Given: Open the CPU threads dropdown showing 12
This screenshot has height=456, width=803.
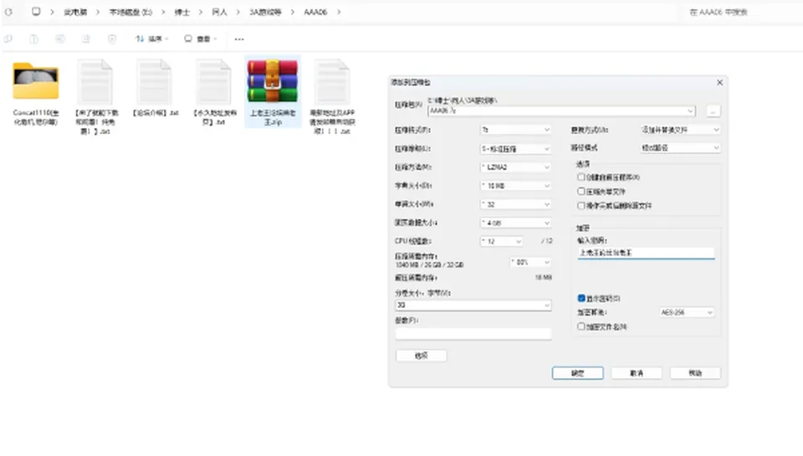Looking at the screenshot, I should pyautogui.click(x=501, y=241).
